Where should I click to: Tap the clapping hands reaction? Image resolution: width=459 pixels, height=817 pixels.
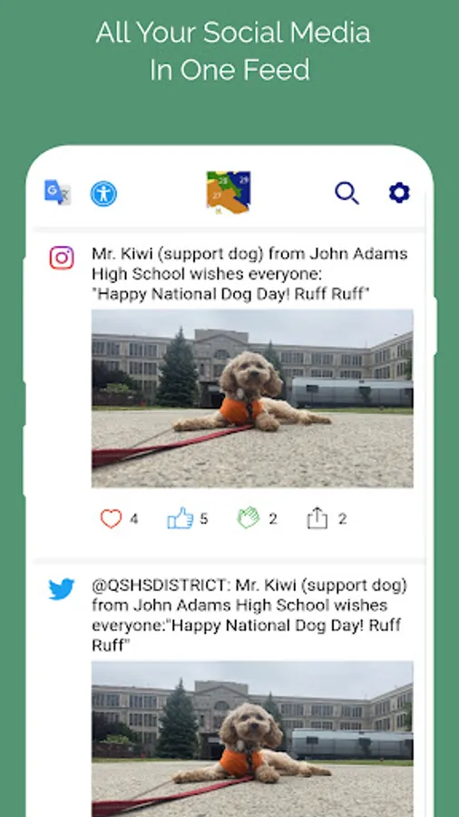pos(249,518)
